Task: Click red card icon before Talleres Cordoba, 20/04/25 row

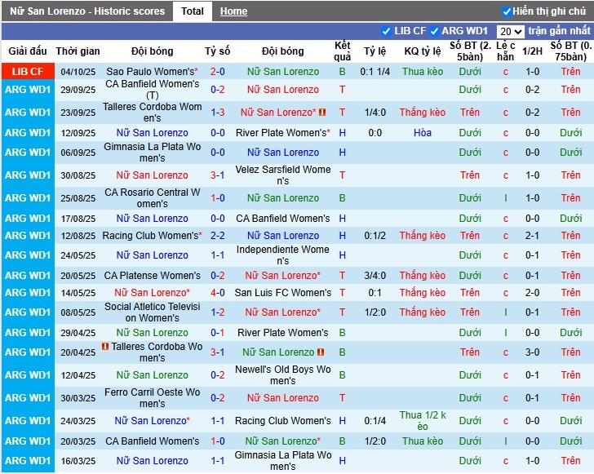Action: point(105,347)
